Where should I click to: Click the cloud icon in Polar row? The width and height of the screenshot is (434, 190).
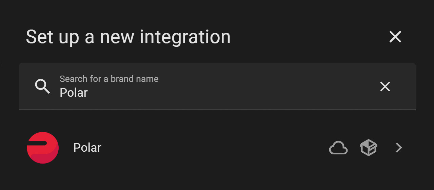click(338, 148)
